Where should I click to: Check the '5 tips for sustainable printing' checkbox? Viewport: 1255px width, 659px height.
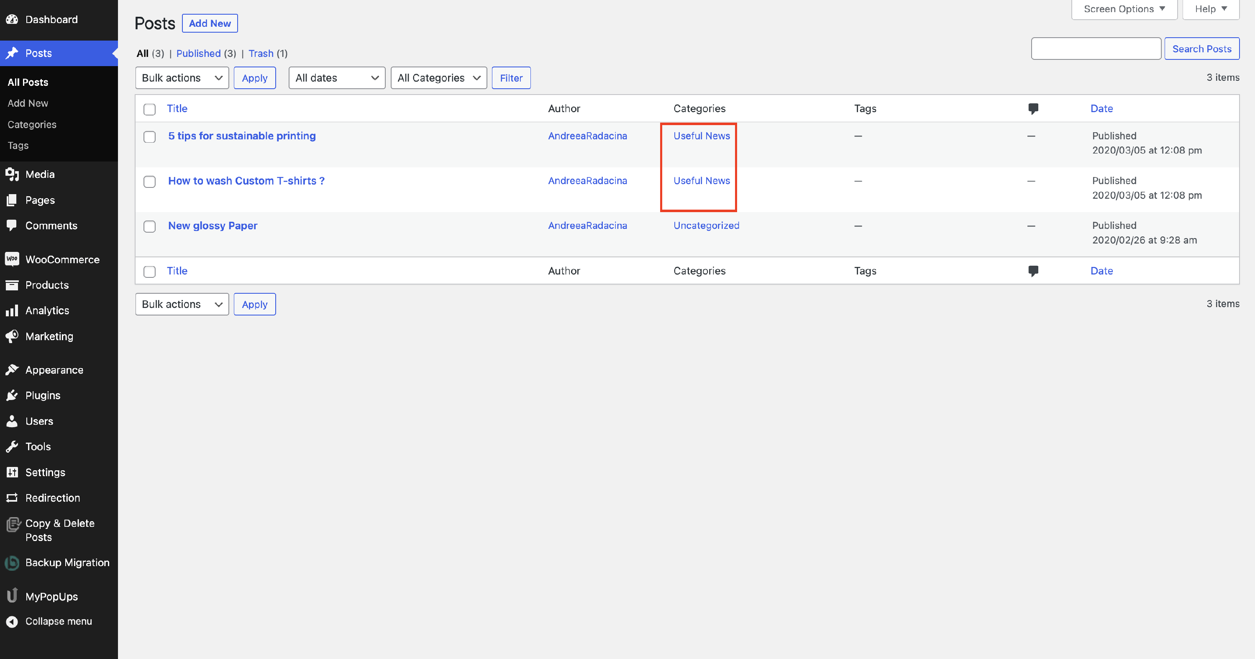150,137
